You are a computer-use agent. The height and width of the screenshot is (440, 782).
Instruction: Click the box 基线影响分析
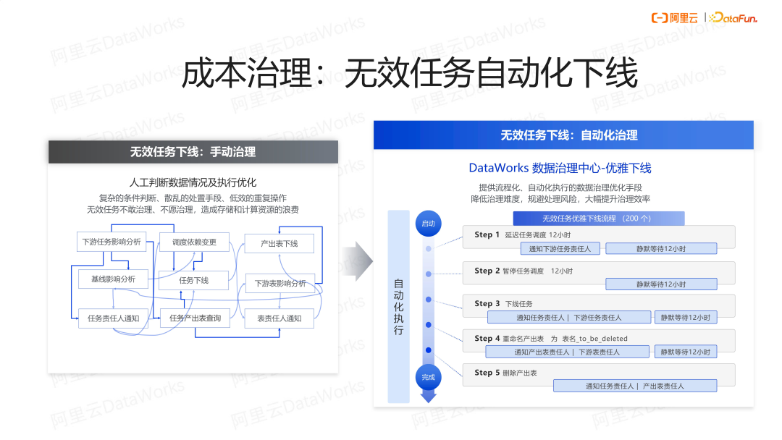pos(113,279)
